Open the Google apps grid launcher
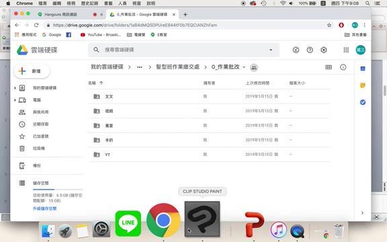The width and height of the screenshot is (387, 242). pyautogui.click(x=346, y=50)
